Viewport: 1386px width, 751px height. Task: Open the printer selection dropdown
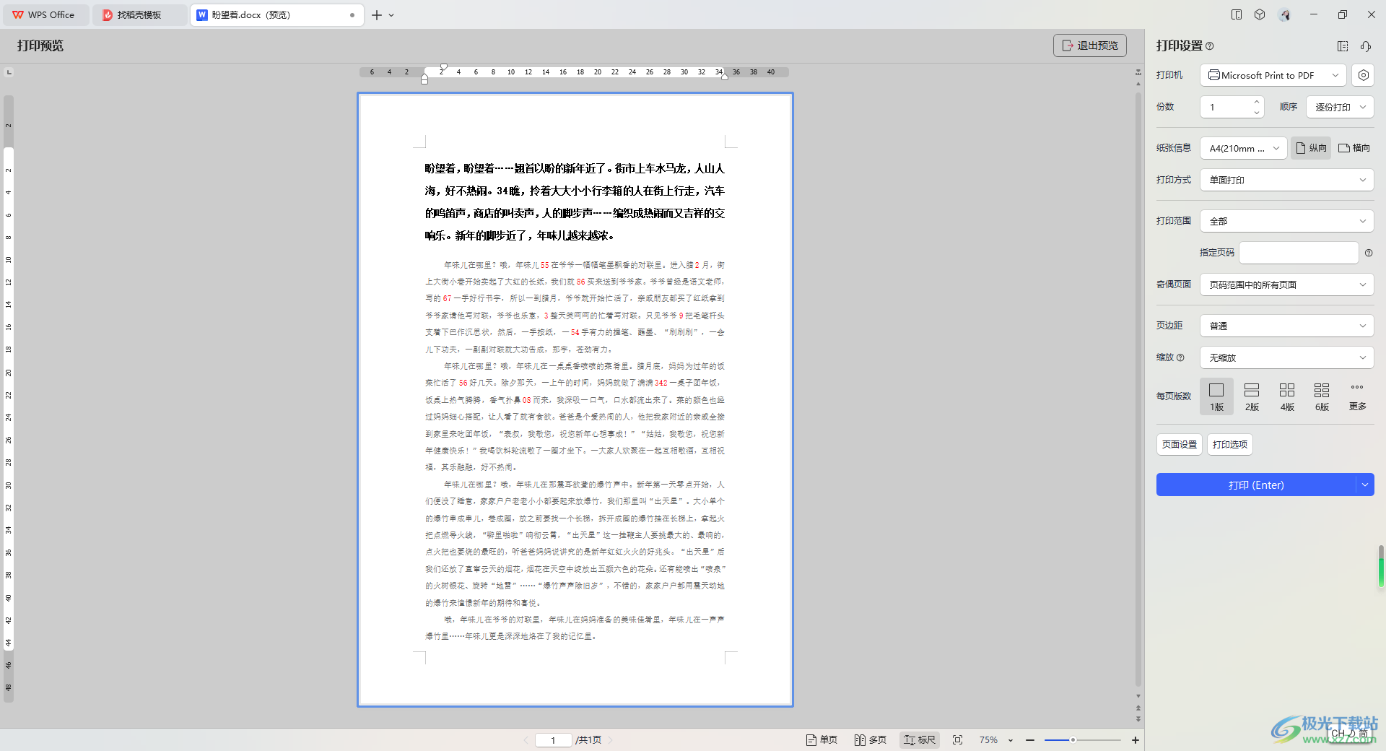[x=1274, y=75]
